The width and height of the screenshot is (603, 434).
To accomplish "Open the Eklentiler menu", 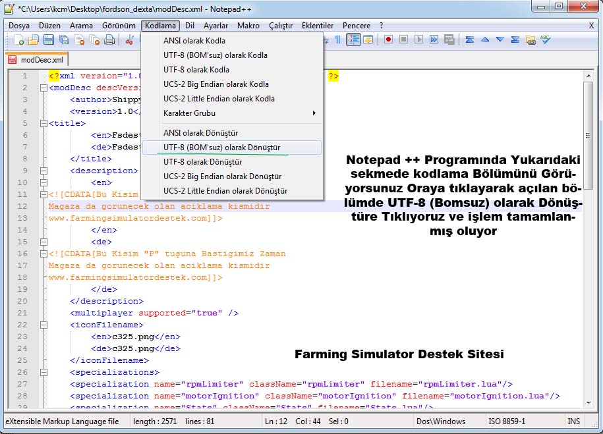I will coord(317,26).
